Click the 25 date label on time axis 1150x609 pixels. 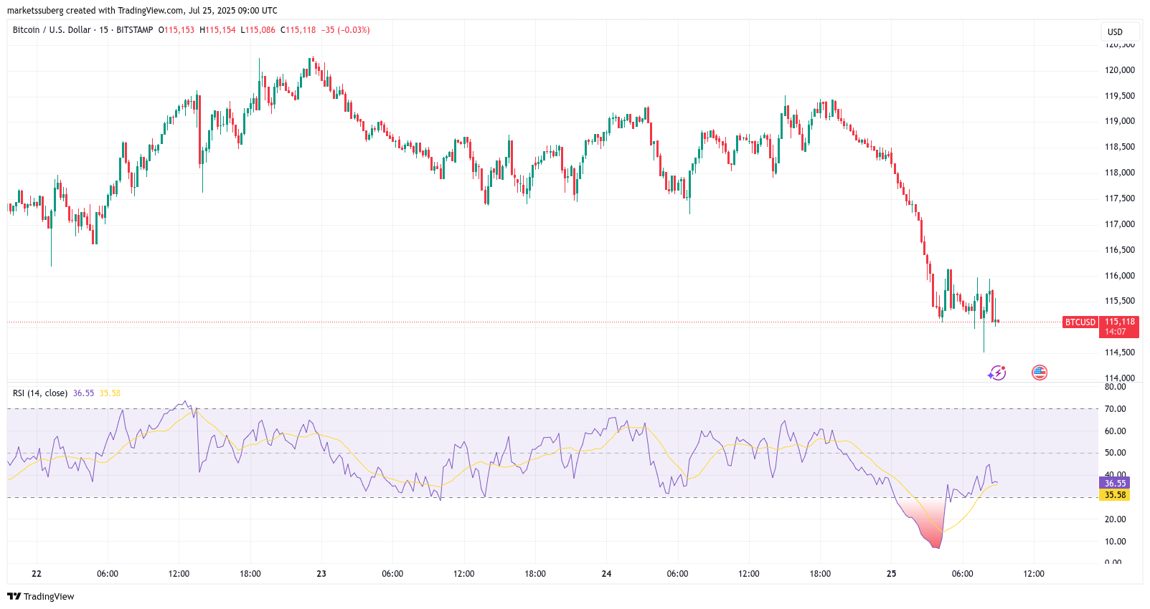(891, 574)
